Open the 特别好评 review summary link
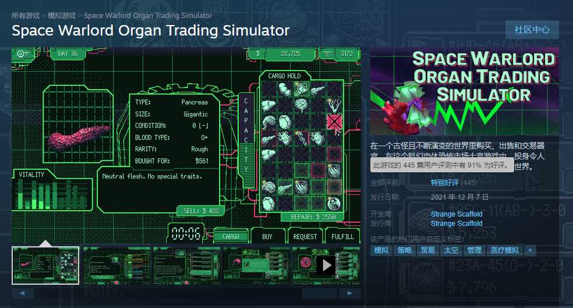This screenshot has height=308, width=573. pyautogui.click(x=444, y=182)
